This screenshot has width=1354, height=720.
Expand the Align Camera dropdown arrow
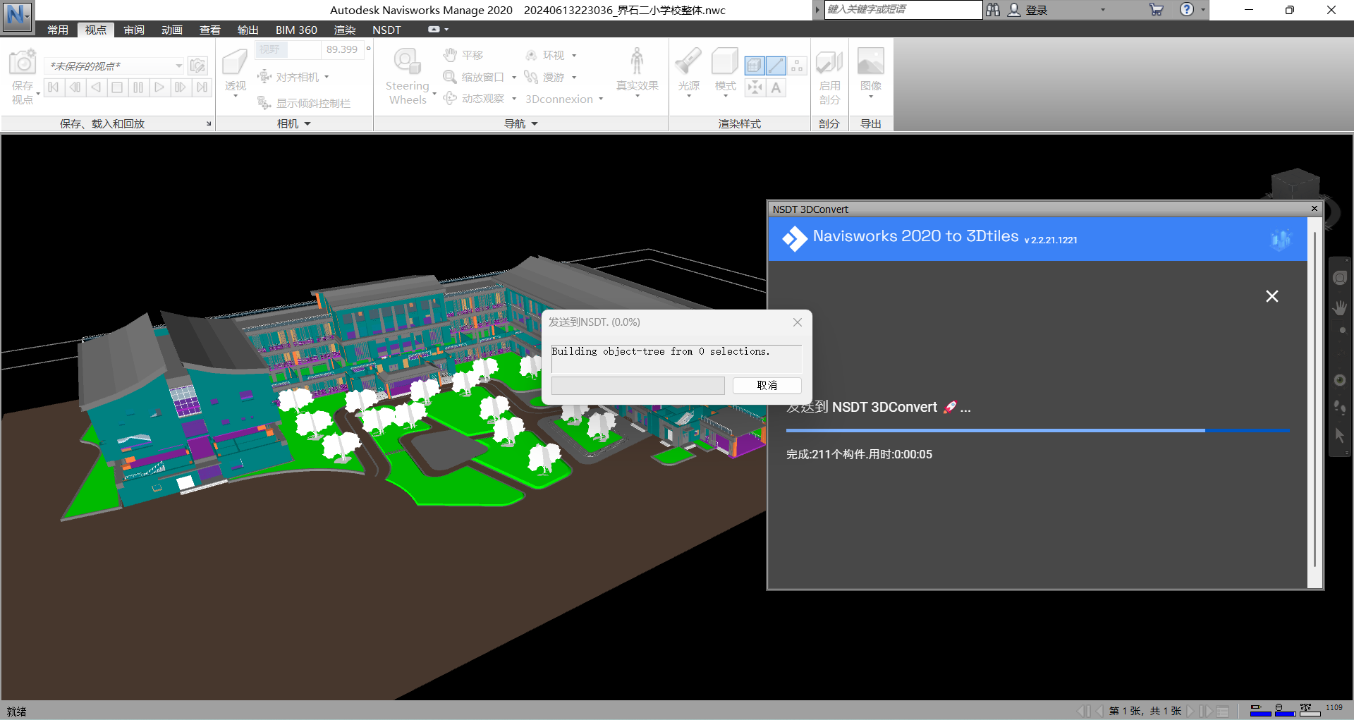[x=327, y=77]
